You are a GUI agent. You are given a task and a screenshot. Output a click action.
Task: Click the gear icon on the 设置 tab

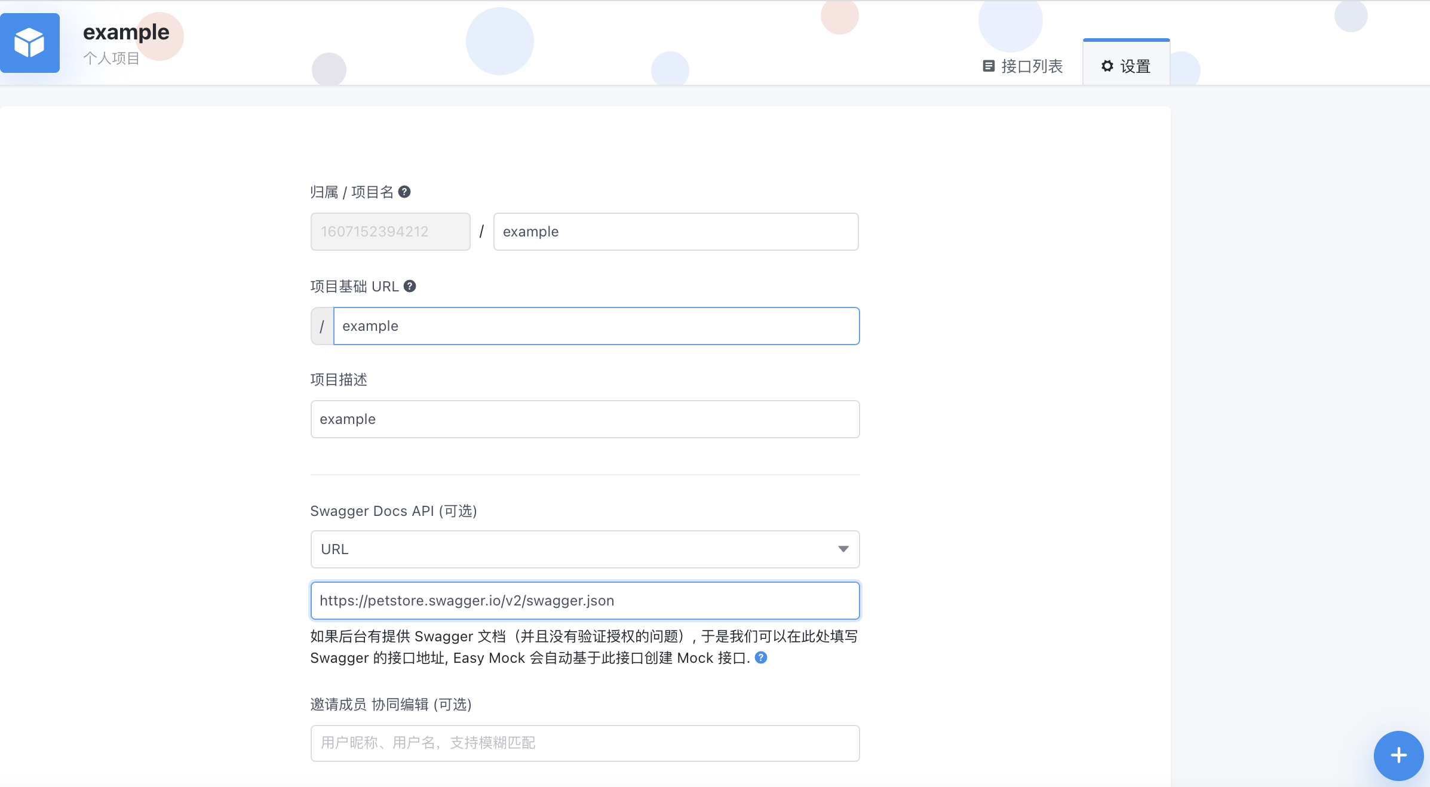coord(1107,67)
